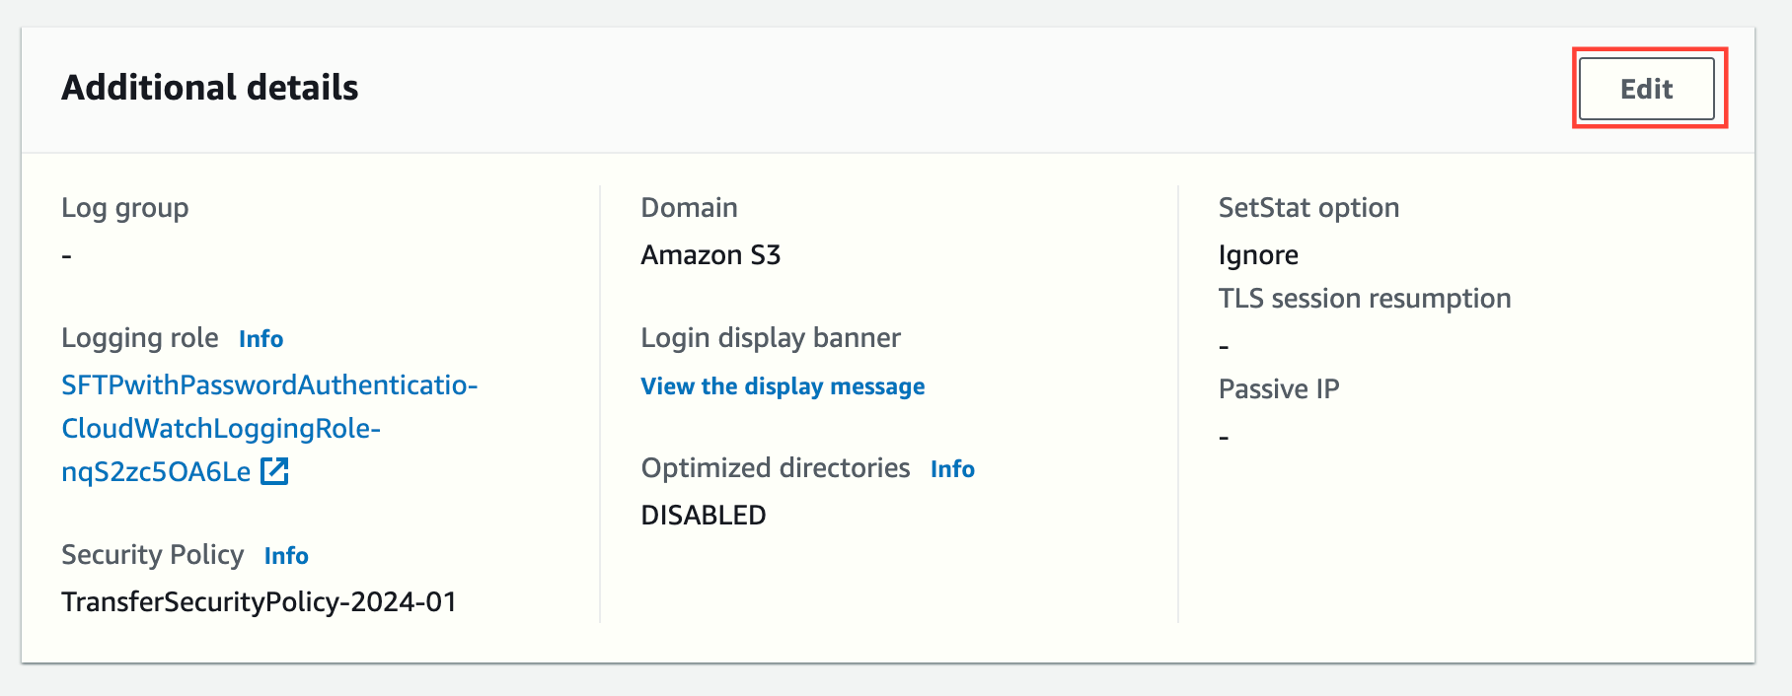The height and width of the screenshot is (696, 1792).
Task: Click the SetStat option label
Action: [1308, 208]
